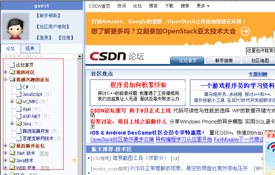This screenshot has width=275, height=175.
Task: Click the Java folder icon
Action: 19,124
